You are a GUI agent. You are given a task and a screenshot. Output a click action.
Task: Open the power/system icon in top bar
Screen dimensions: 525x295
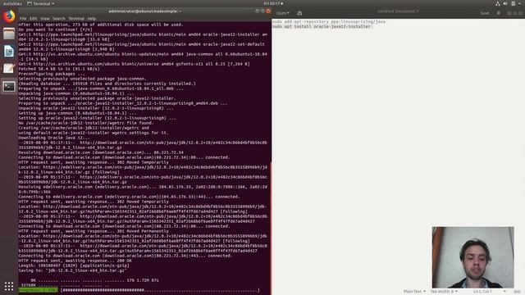(514, 3)
